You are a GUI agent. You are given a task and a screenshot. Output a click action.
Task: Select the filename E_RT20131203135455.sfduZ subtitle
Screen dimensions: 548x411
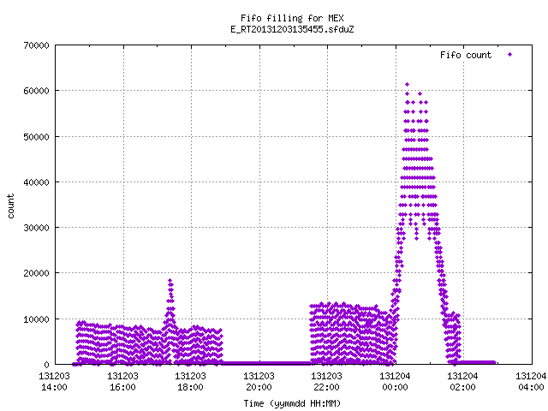(x=292, y=29)
